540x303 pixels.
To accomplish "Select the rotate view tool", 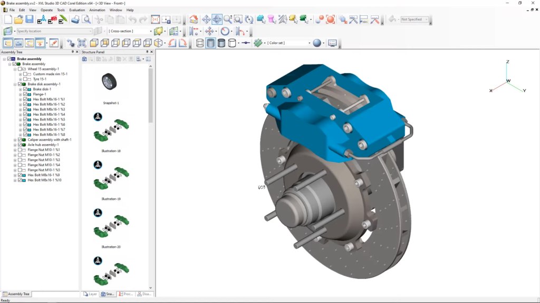I will (x=216, y=20).
